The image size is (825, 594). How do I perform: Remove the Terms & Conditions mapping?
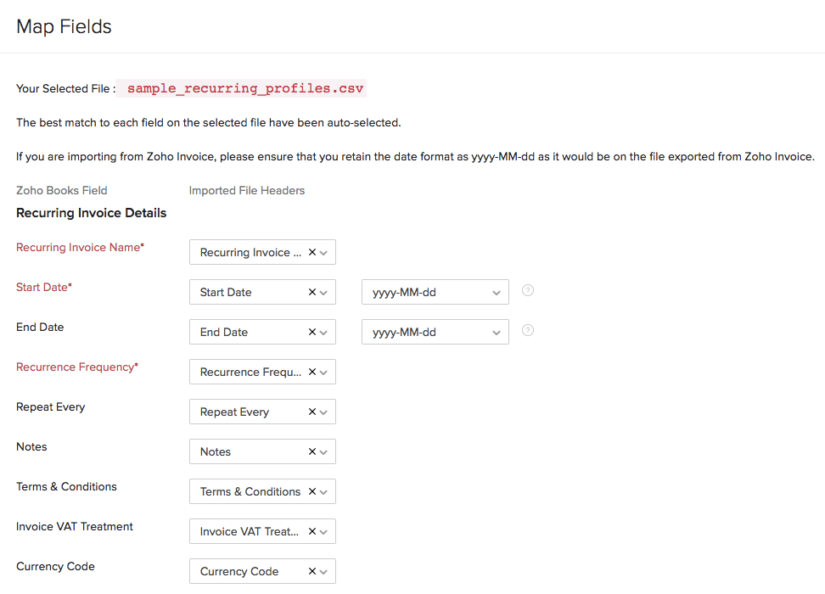(x=311, y=491)
